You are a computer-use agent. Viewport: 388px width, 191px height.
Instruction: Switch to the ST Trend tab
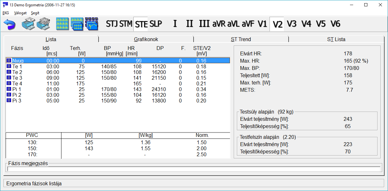click(x=241, y=39)
